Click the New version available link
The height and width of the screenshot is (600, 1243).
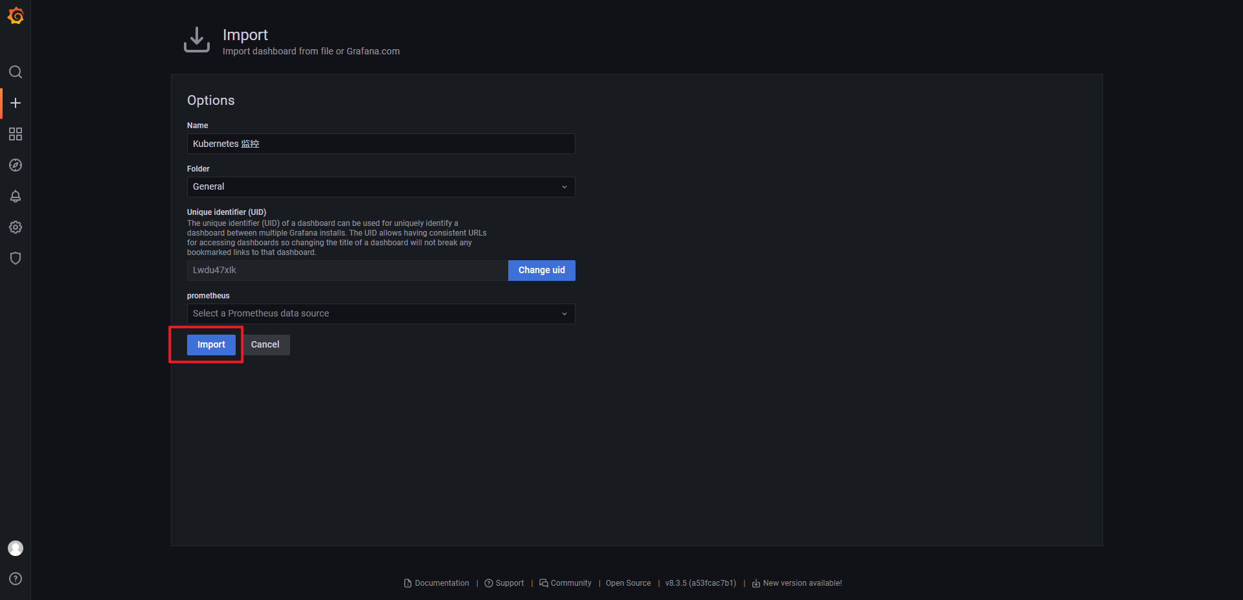pyautogui.click(x=803, y=583)
